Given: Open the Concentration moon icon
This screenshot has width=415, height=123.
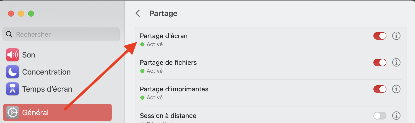Looking at the screenshot, I should pyautogui.click(x=13, y=72).
